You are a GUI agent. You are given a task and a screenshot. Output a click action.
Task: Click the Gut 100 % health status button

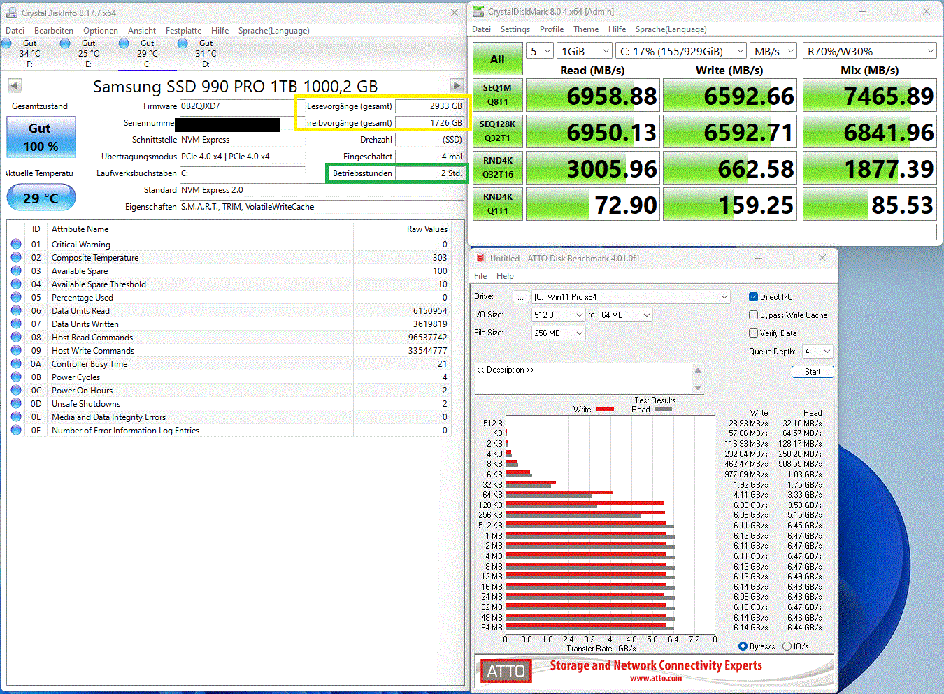41,137
